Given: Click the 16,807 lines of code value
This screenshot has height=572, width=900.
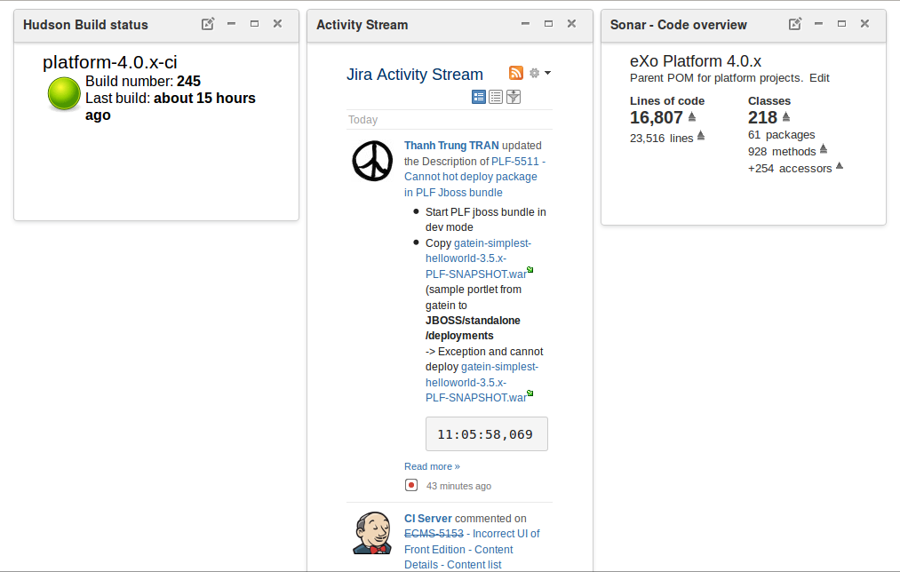Looking at the screenshot, I should (x=656, y=117).
